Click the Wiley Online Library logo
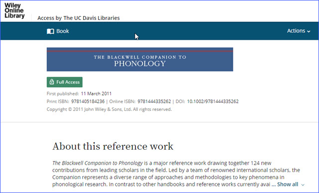The height and width of the screenshot is (193, 319). coord(14,10)
